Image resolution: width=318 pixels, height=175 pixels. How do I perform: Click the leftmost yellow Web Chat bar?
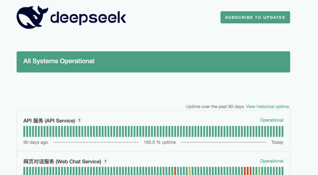click(x=190, y=171)
